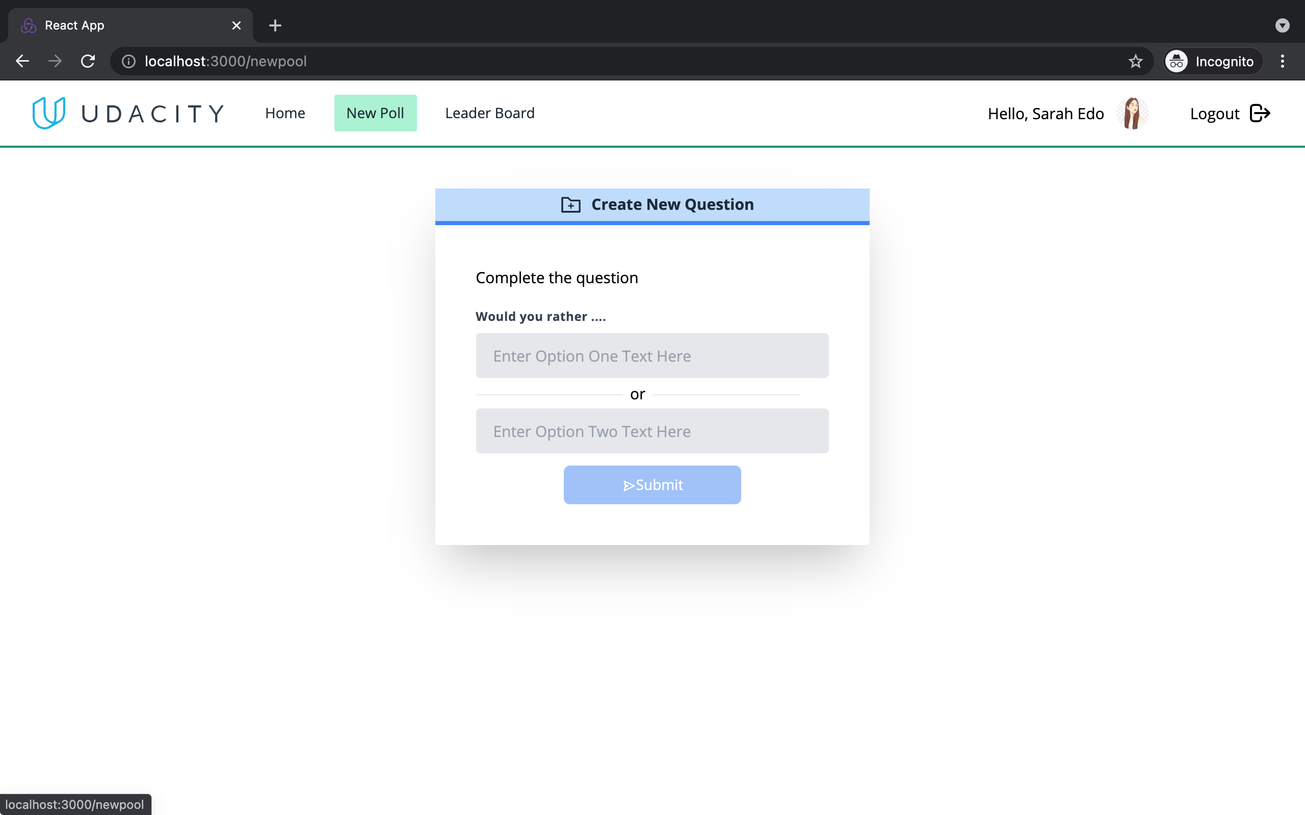Click the site information icon
The height and width of the screenshot is (815, 1305).
(128, 62)
